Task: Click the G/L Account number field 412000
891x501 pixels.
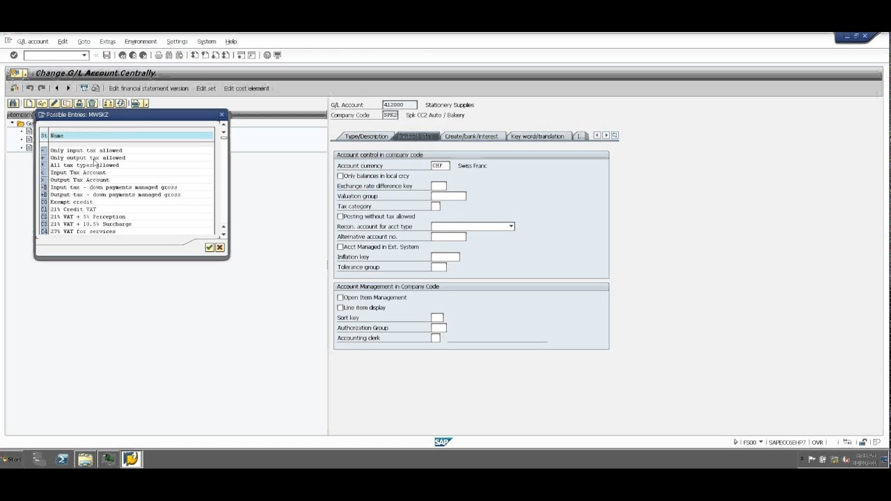Action: point(400,105)
